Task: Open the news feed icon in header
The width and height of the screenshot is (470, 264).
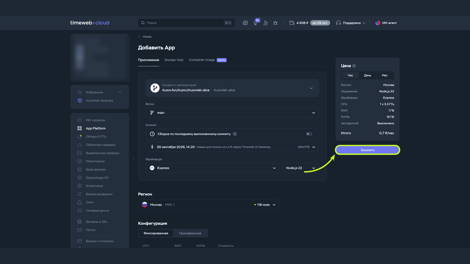Action: (245, 23)
